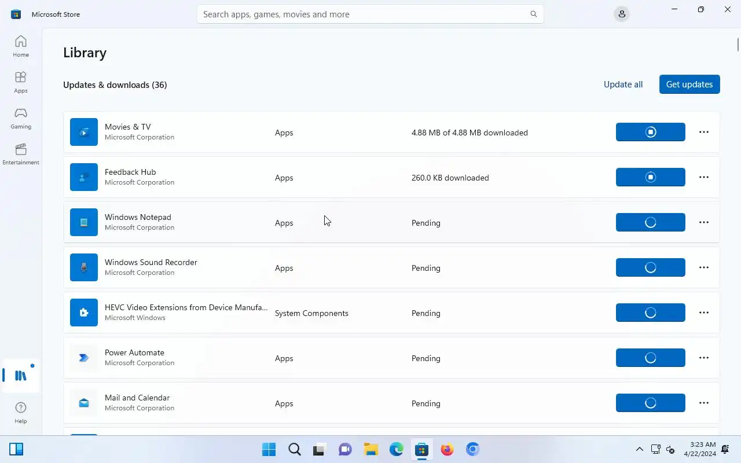This screenshot has height=463, width=741.
Task: Click the Get updates button
Action: point(689,84)
